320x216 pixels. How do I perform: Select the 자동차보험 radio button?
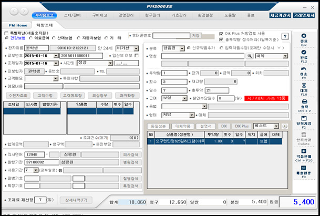(x=79, y=38)
